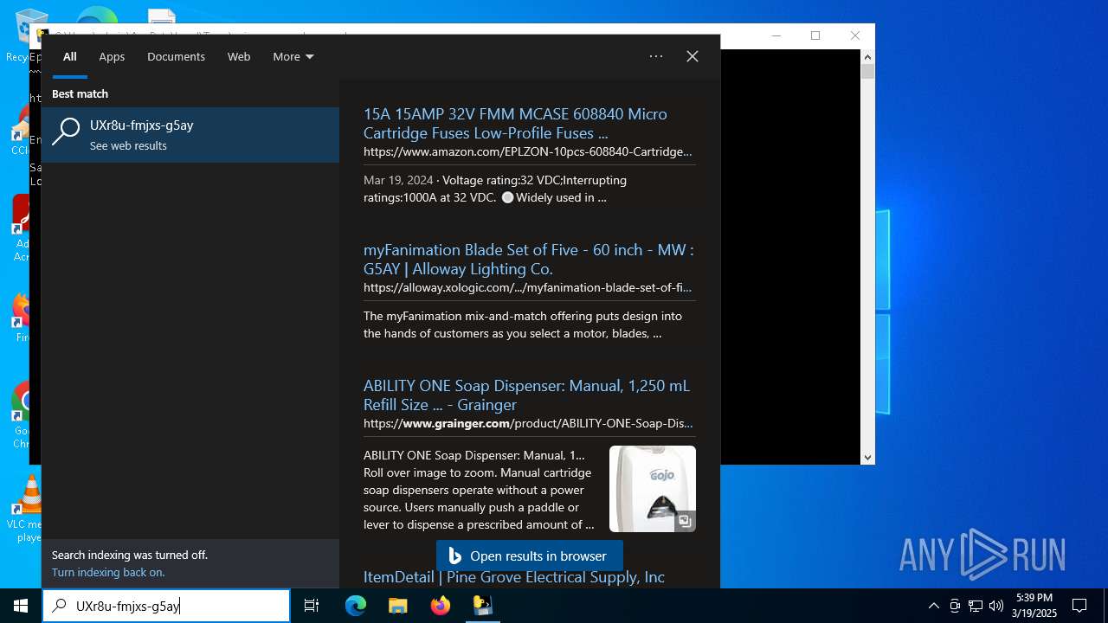The image size is (1108, 623).
Task: Open the taskbar clock showing 5:39 PM
Action: (1034, 606)
